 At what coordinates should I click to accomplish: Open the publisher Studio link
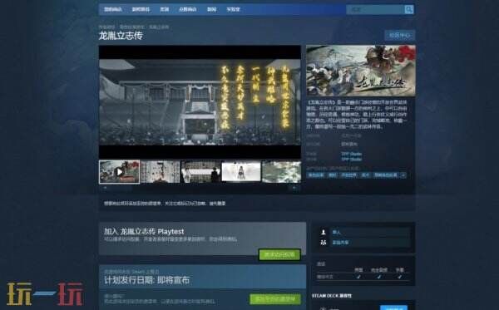click(352, 160)
